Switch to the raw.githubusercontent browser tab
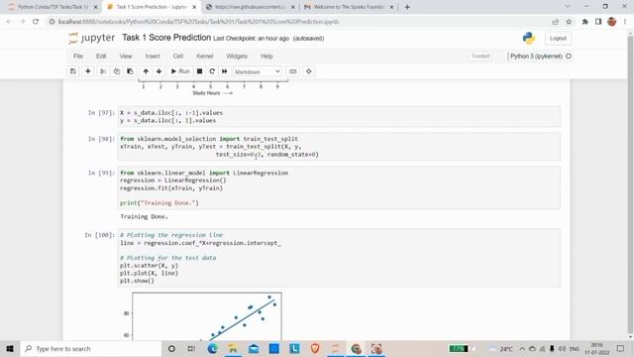The width and height of the screenshot is (634, 357). pyautogui.click(x=251, y=7)
